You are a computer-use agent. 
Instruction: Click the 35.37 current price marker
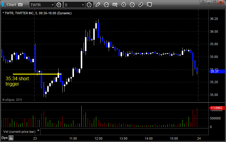(217, 71)
